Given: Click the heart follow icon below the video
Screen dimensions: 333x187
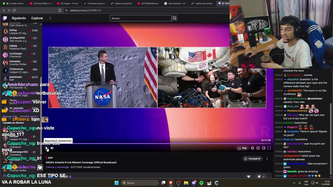Looking at the screenshot, I should [248, 177].
